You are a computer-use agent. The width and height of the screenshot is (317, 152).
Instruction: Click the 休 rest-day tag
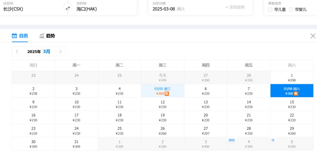[x=273, y=140]
